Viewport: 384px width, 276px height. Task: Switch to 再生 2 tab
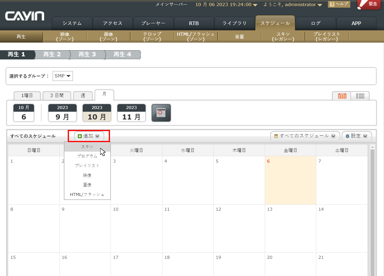52,55
